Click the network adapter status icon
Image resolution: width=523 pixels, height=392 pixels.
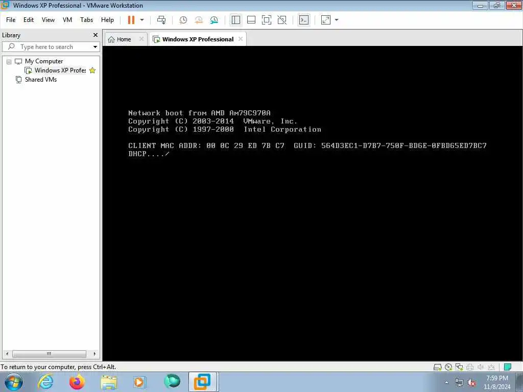pos(459,367)
